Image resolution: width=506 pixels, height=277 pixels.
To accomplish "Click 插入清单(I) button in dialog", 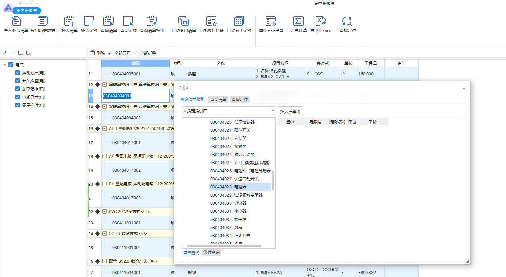I will pyautogui.click(x=290, y=111).
